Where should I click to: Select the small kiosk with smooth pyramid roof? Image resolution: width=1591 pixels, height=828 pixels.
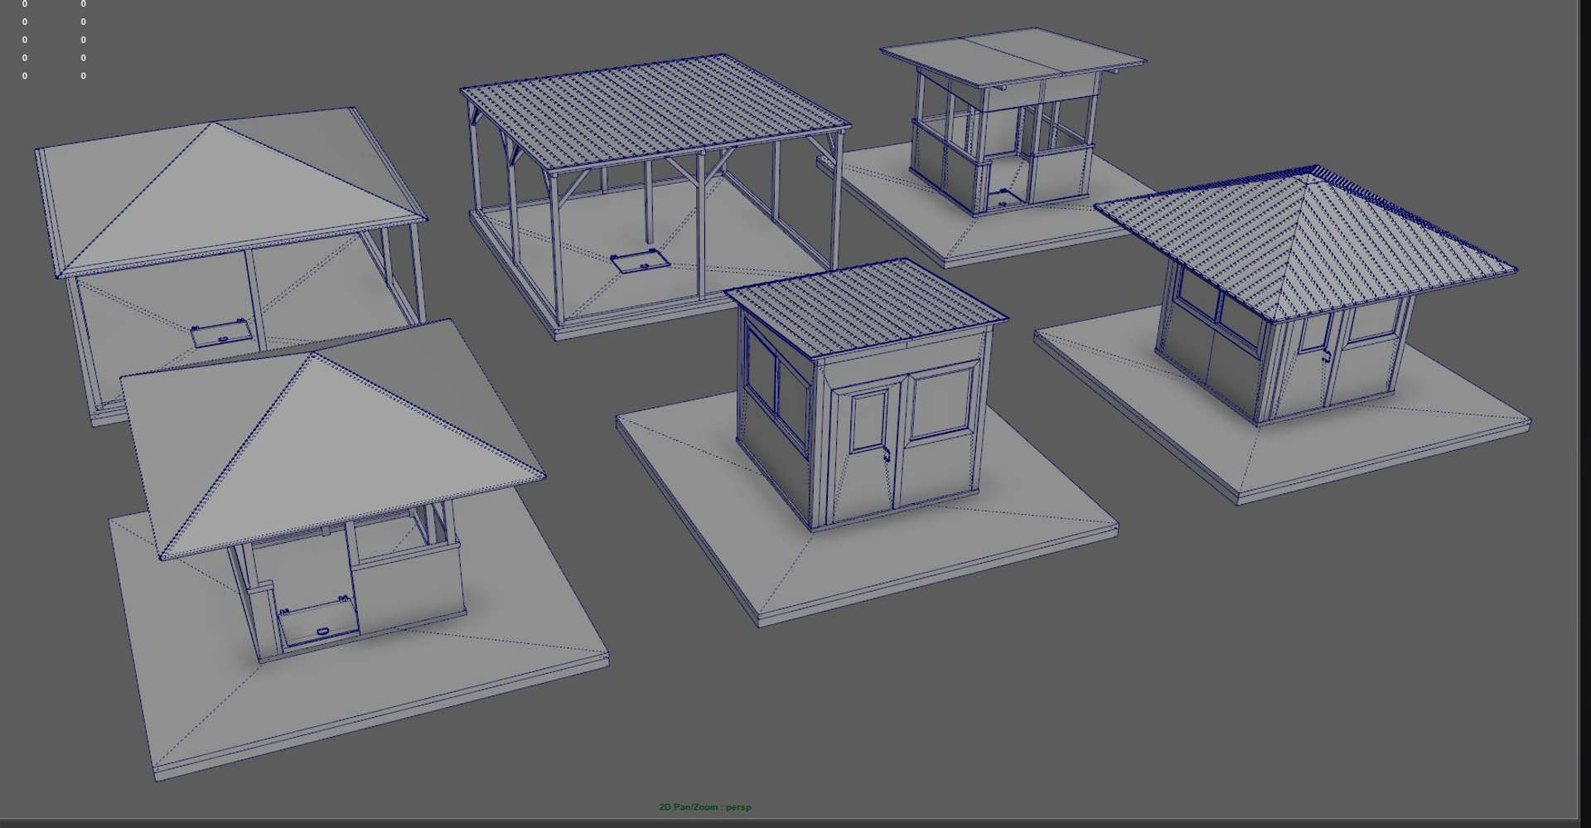click(x=331, y=489)
